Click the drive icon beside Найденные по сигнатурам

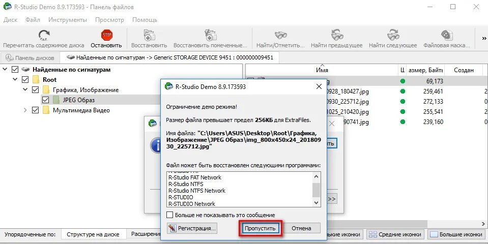click(x=25, y=70)
